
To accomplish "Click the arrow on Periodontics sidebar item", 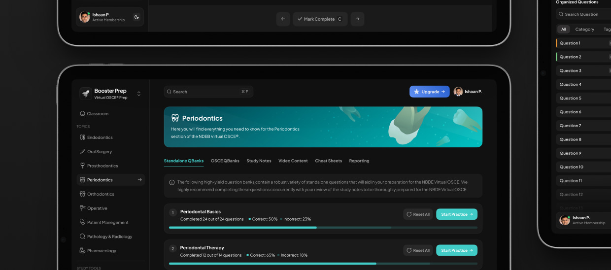I will tap(140, 180).
